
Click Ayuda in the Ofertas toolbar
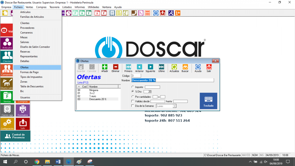(x=198, y=68)
